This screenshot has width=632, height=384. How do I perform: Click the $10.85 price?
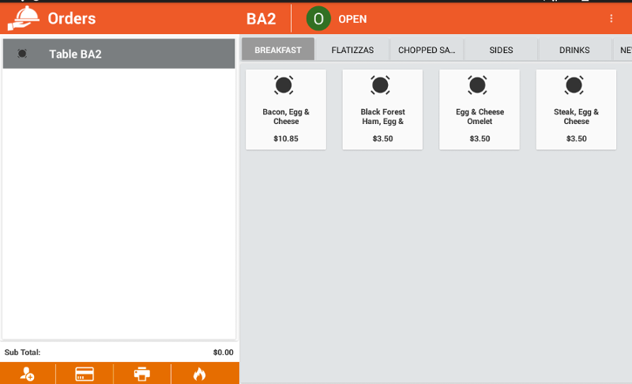tap(286, 138)
